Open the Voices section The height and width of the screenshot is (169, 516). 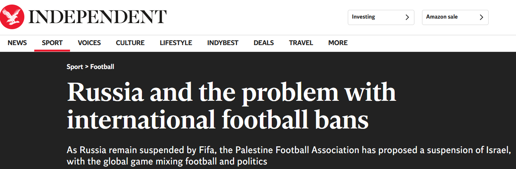coord(89,43)
